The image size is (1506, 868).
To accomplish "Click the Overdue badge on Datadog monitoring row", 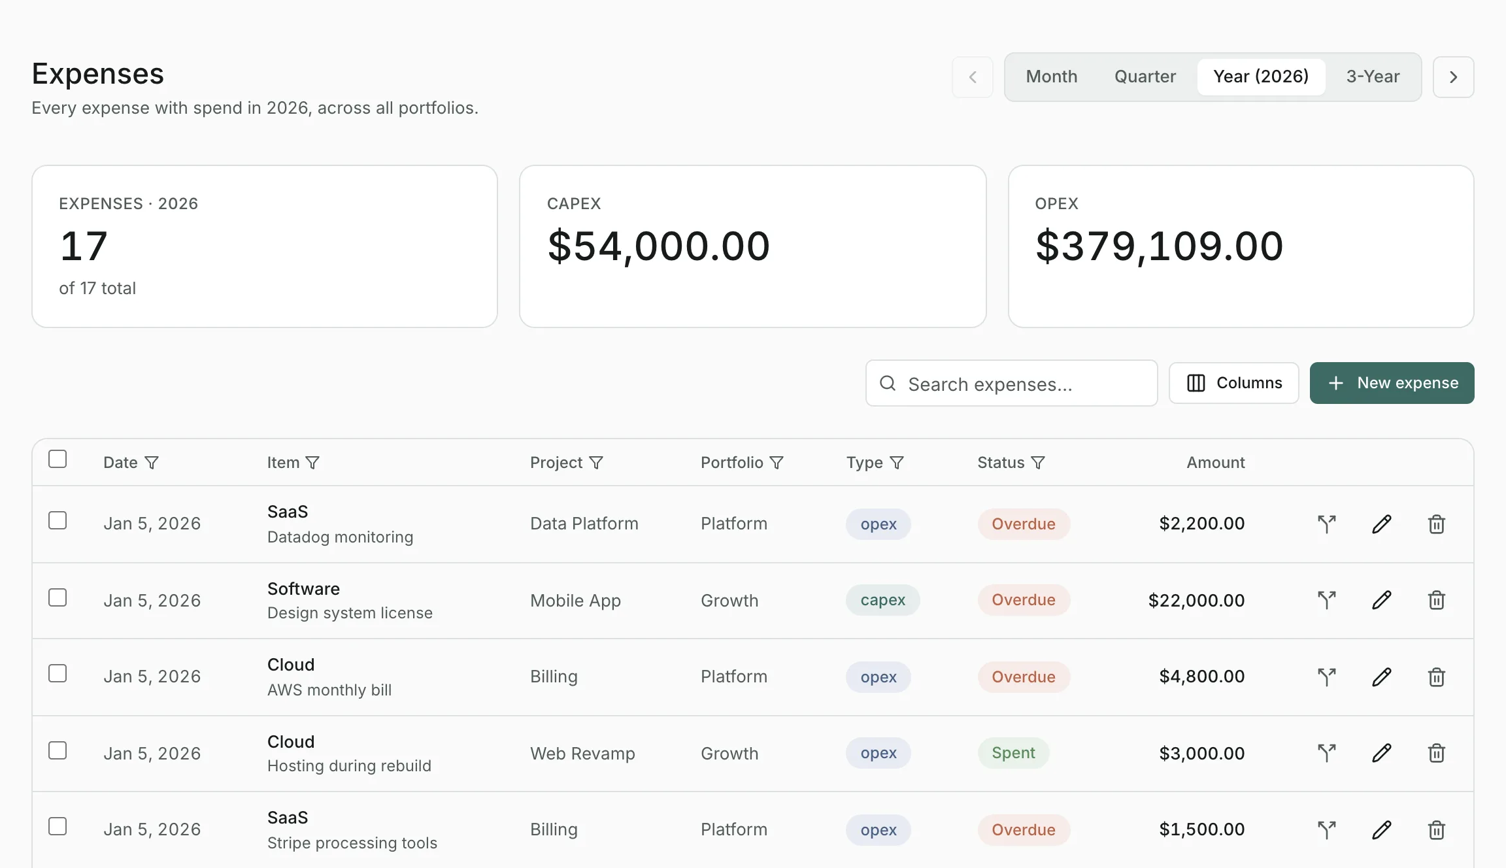I will point(1024,524).
